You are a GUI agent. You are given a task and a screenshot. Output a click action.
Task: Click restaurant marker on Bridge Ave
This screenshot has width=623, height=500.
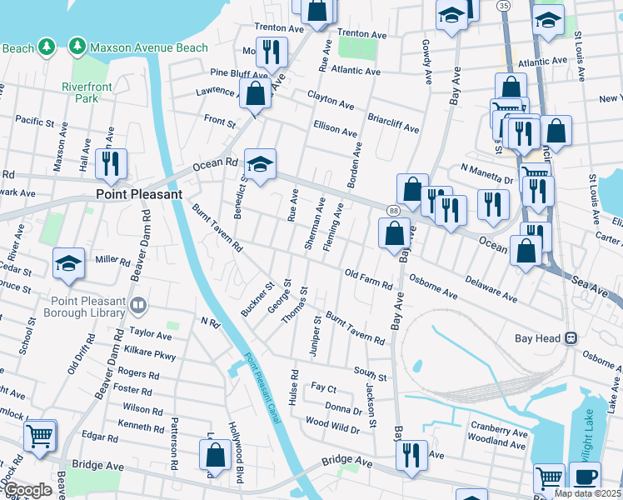[x=411, y=458]
